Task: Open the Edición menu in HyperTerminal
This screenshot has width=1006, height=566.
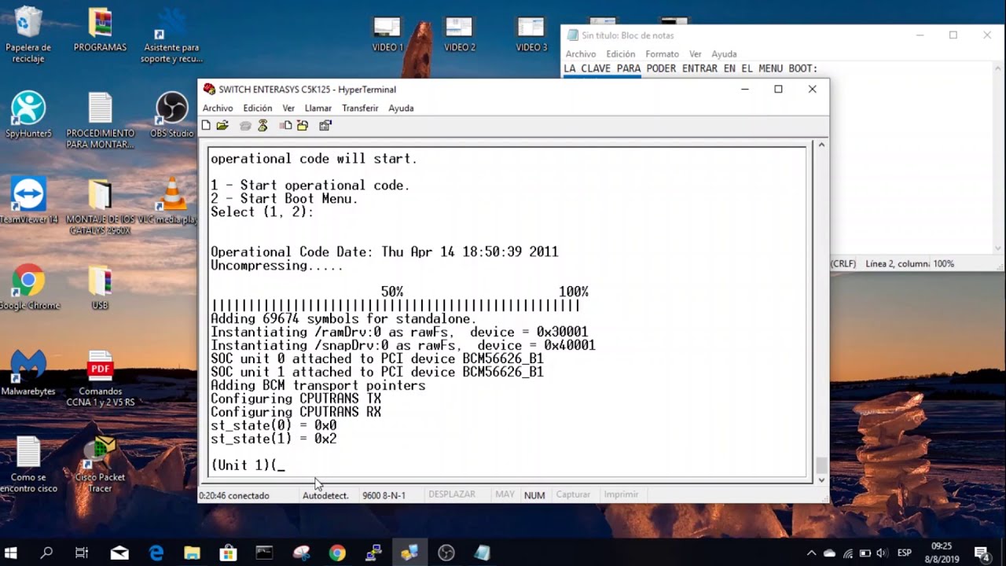Action: pos(258,108)
